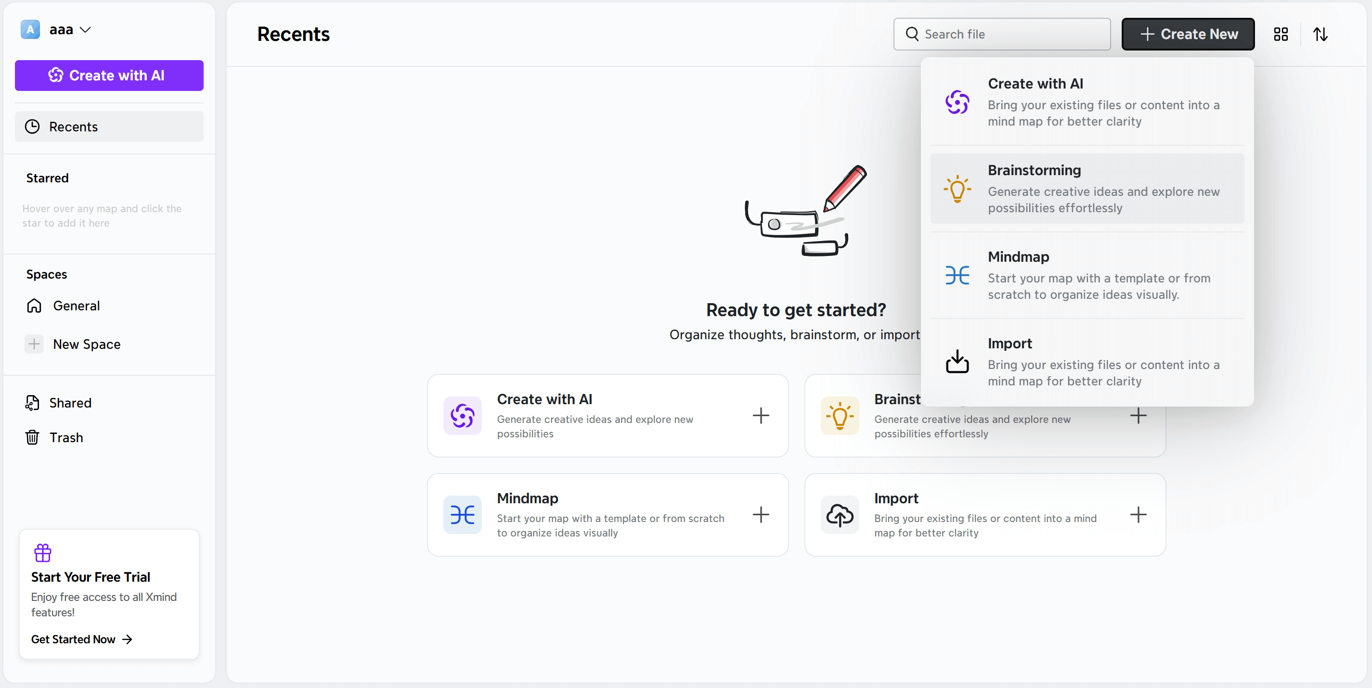
Task: Click the grid view layout icon
Action: point(1281,34)
